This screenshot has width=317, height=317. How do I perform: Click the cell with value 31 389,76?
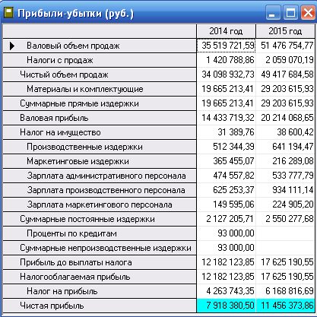coord(226,132)
